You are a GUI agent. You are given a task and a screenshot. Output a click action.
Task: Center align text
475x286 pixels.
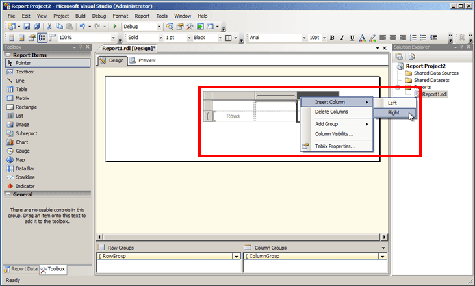[x=393, y=38]
